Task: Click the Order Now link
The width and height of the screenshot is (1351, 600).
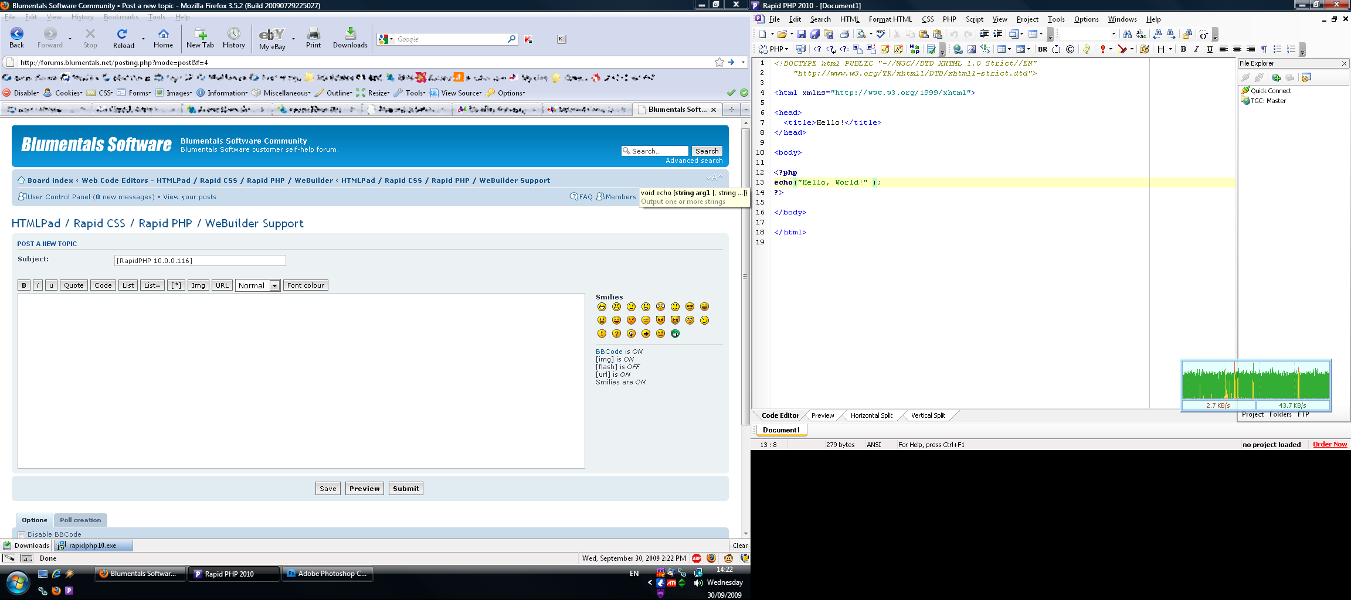Action: (1330, 444)
